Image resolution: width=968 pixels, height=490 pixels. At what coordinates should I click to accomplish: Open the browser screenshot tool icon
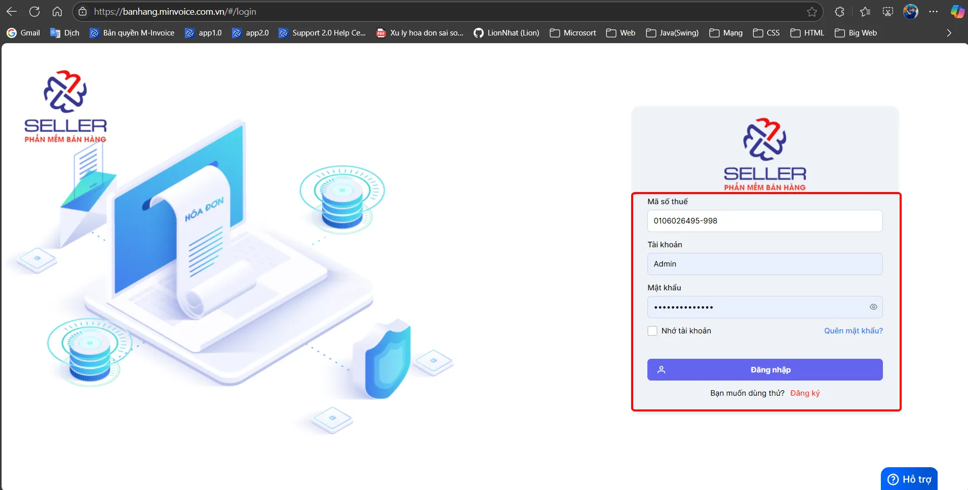[888, 12]
